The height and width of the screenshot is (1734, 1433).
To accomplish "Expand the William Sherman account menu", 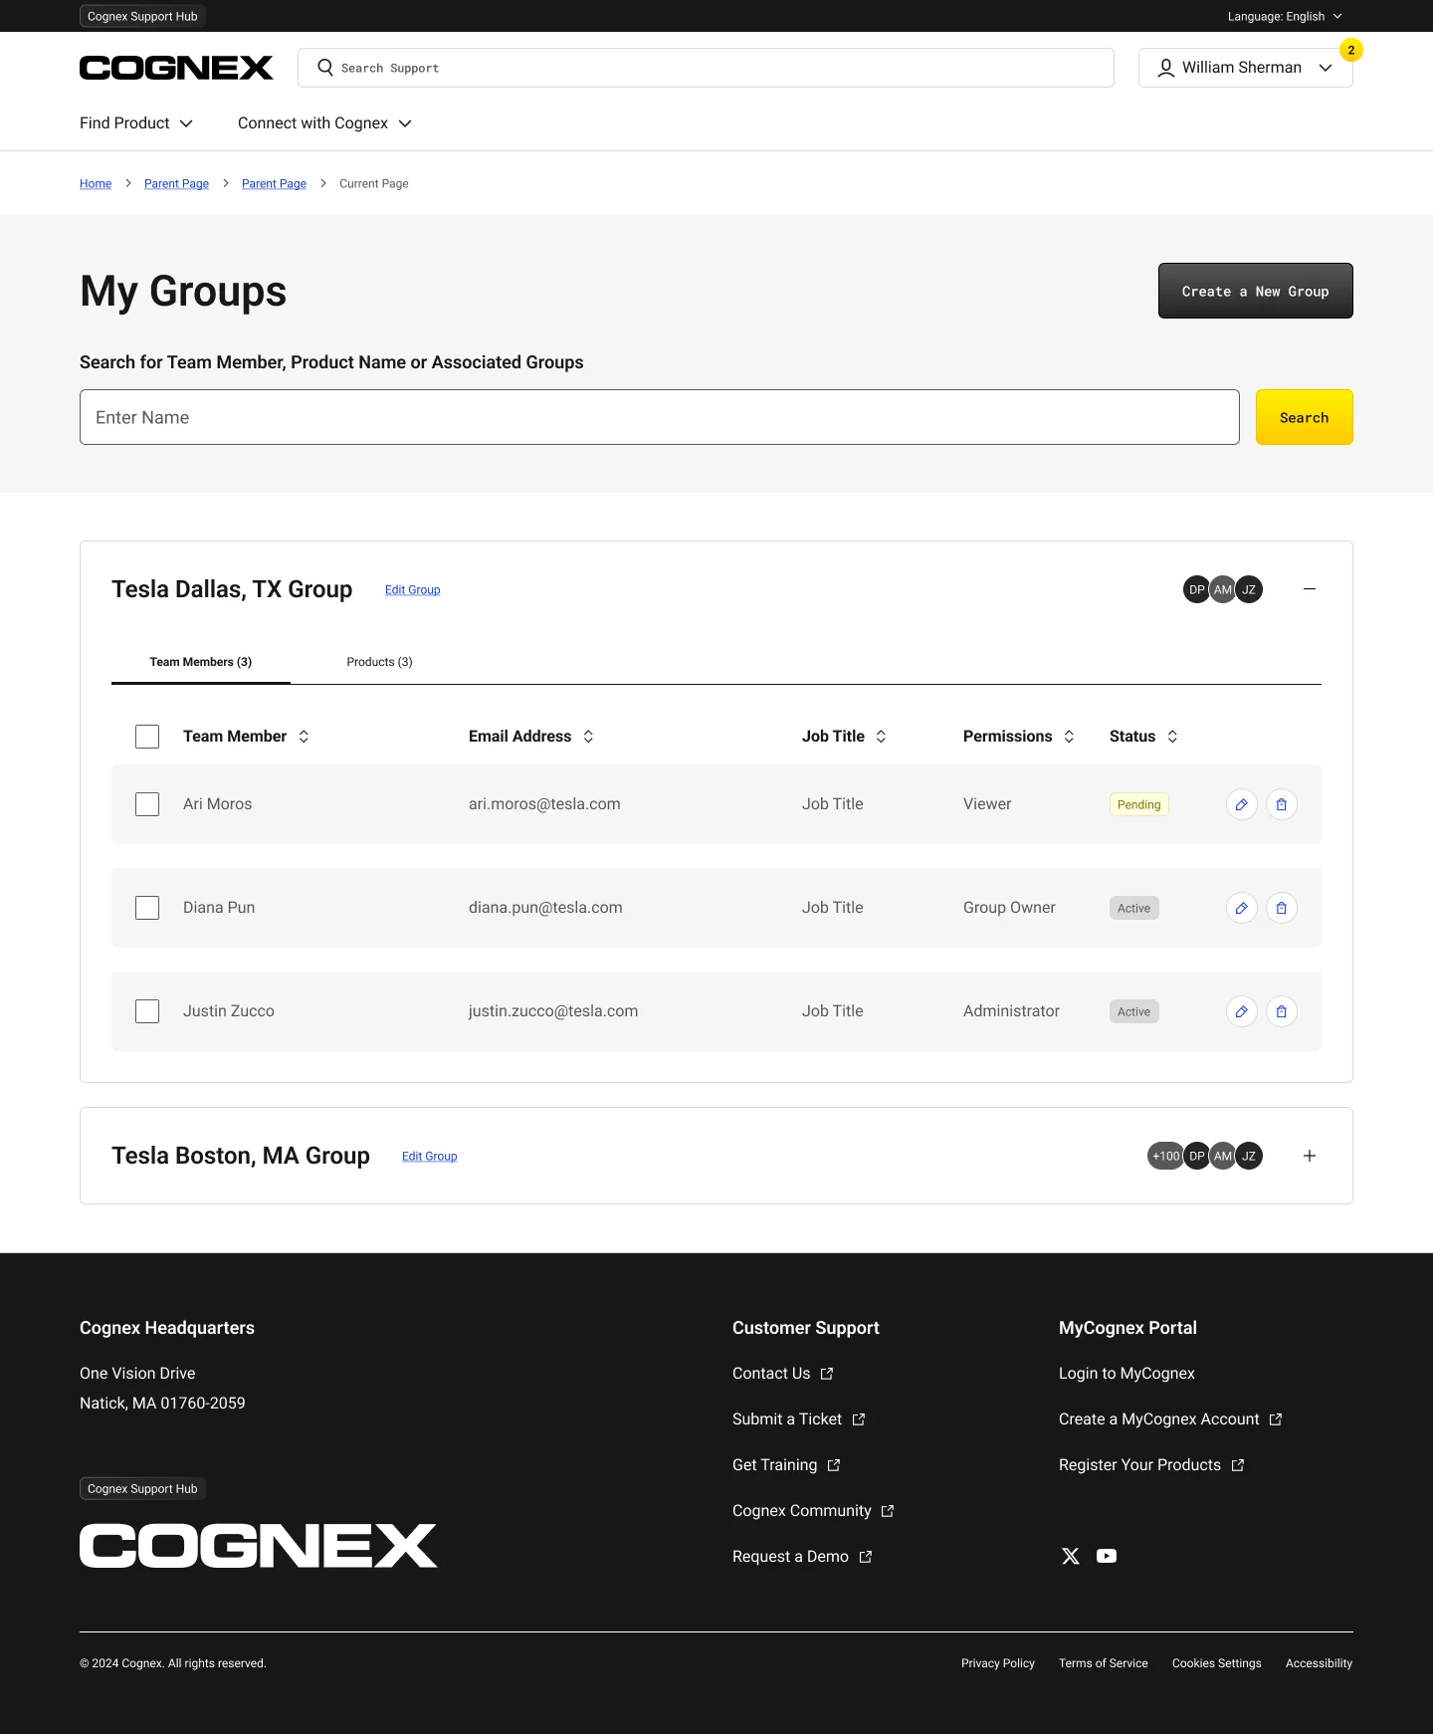I will click(1245, 68).
